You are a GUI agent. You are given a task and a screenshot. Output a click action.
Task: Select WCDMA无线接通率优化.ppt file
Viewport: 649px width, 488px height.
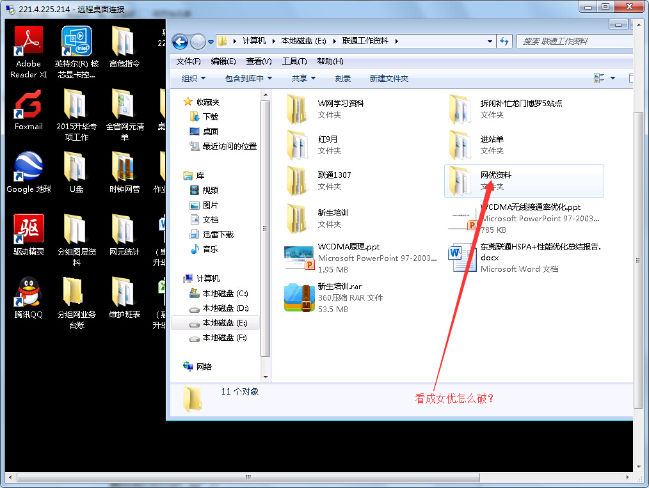coord(524,218)
